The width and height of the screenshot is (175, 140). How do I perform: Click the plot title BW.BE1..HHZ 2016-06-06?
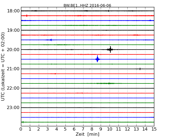click(x=87, y=5)
